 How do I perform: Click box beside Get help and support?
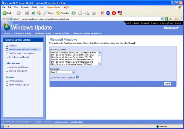pos(7,71)
